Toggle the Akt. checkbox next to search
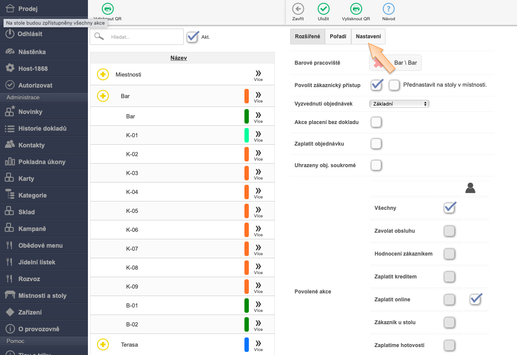Viewport: 517px width, 355px height. [x=193, y=37]
